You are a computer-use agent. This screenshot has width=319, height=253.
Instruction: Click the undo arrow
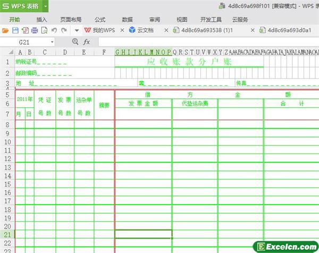[x=54, y=30]
